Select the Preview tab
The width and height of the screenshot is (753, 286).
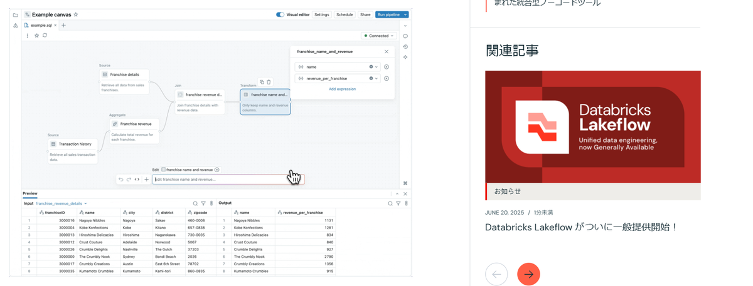point(30,193)
